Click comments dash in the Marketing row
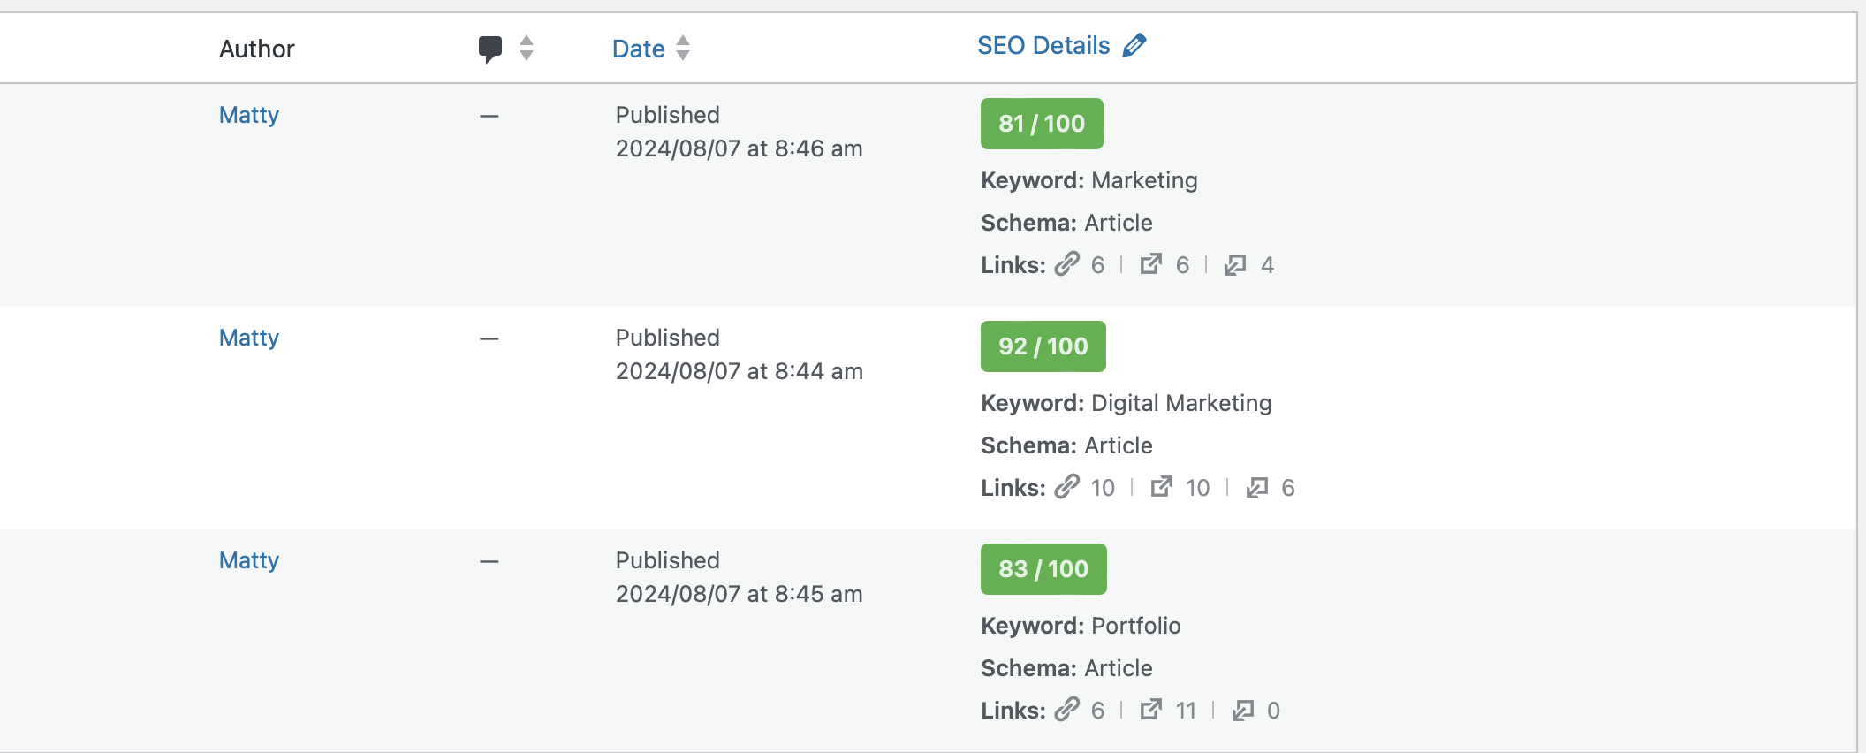This screenshot has height=753, width=1866. (489, 116)
